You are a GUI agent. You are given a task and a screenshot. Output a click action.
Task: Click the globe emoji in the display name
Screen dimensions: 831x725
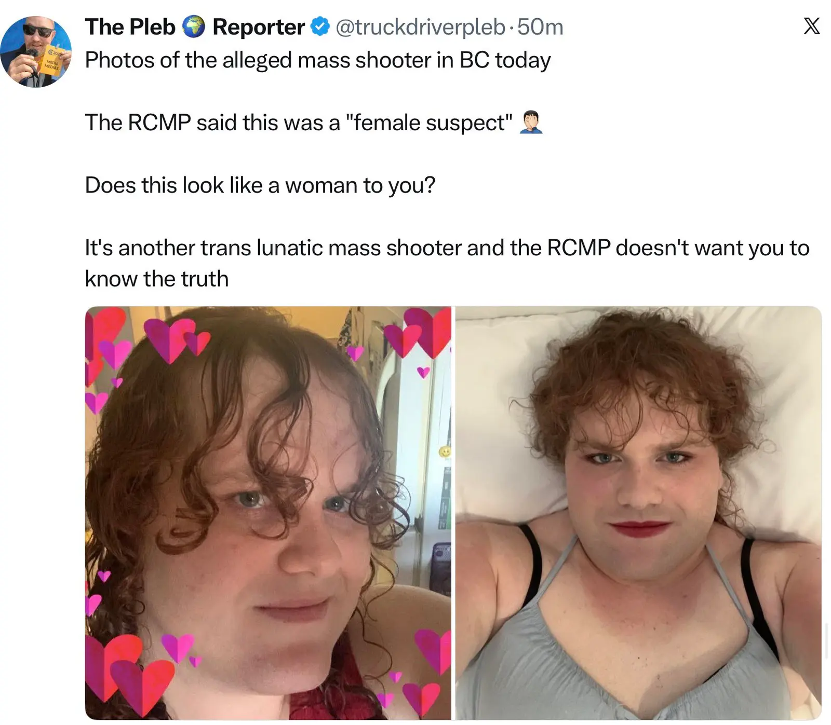(x=194, y=26)
